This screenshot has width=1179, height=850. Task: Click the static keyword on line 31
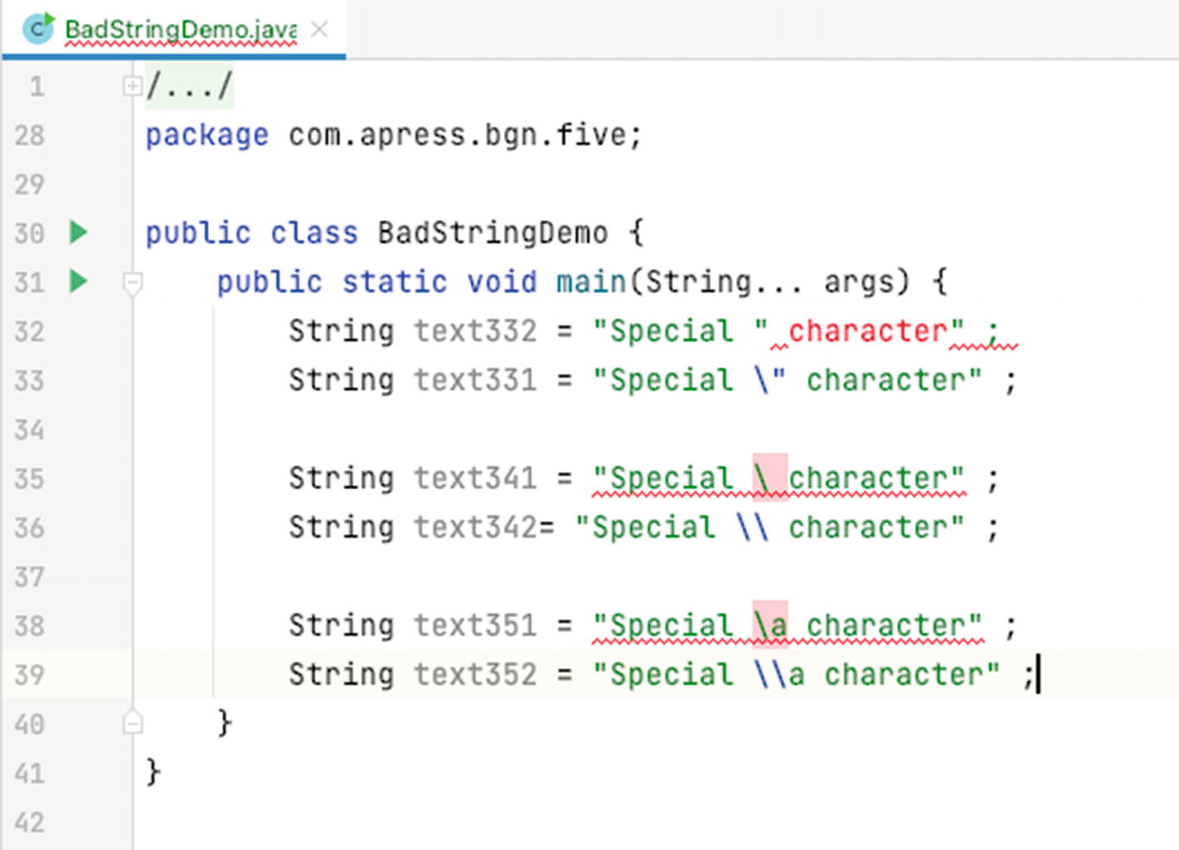[x=394, y=283]
